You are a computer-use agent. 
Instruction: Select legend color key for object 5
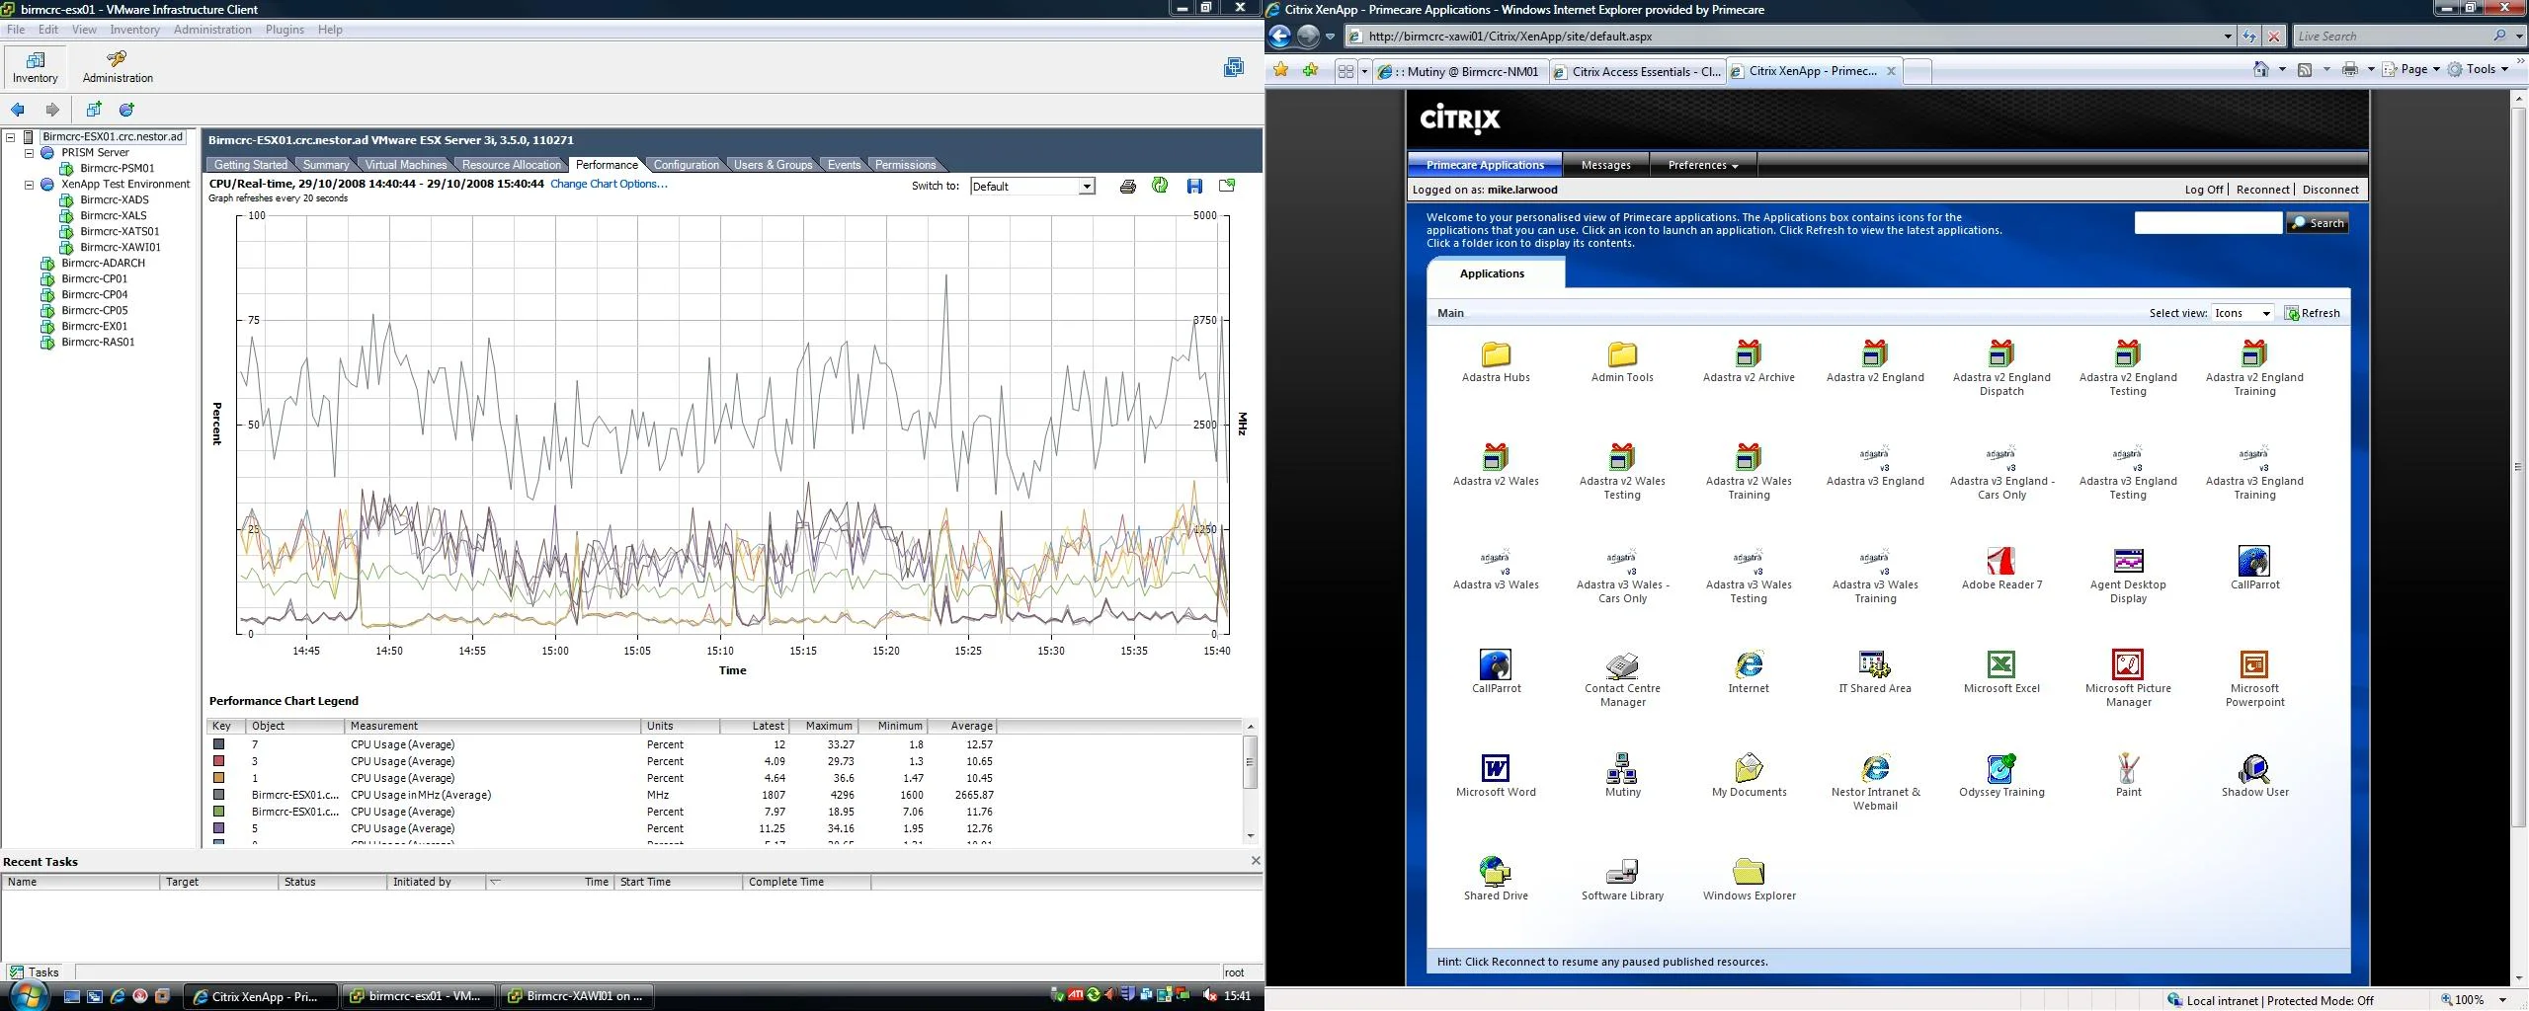point(219,828)
